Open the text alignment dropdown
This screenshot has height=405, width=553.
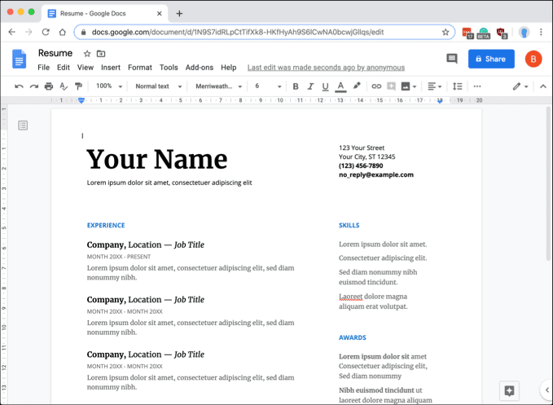pos(435,86)
